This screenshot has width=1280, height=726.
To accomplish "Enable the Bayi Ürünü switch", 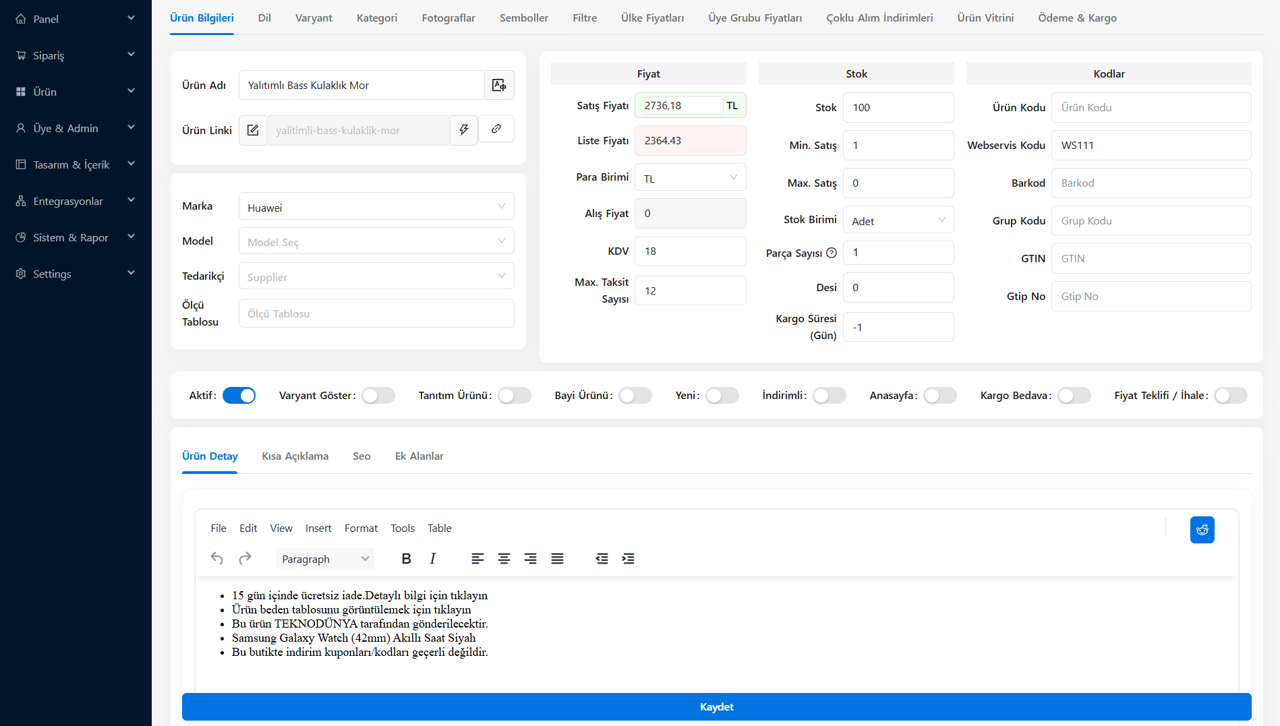I will click(x=635, y=396).
